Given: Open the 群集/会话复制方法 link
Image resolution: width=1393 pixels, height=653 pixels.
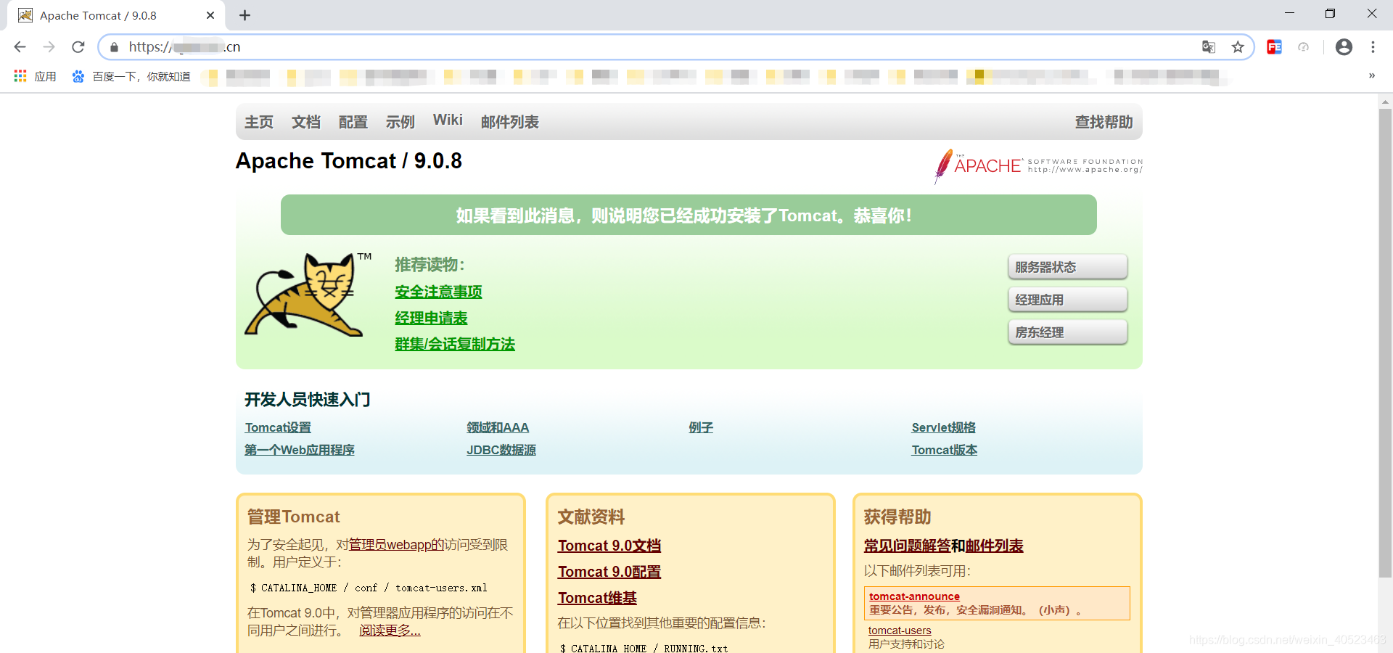Looking at the screenshot, I should tap(455, 344).
